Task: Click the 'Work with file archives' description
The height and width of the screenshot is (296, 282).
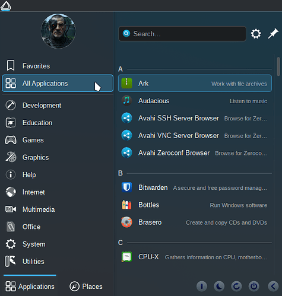Action: point(239,84)
